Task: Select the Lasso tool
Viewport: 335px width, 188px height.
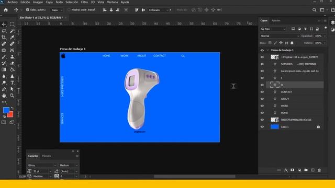Action: pos(4,31)
